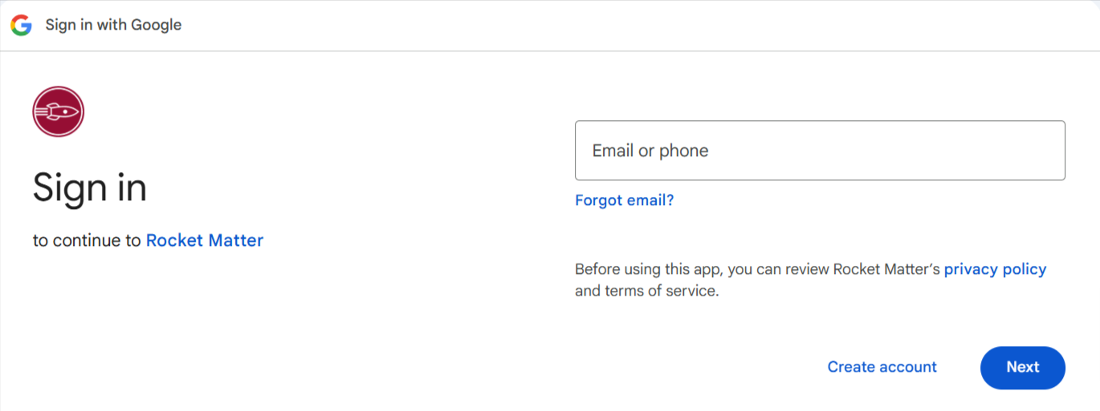Screen dimensions: 1100x411
Task: Open Rocket Matter's privacy policy link
Action: click(x=995, y=269)
